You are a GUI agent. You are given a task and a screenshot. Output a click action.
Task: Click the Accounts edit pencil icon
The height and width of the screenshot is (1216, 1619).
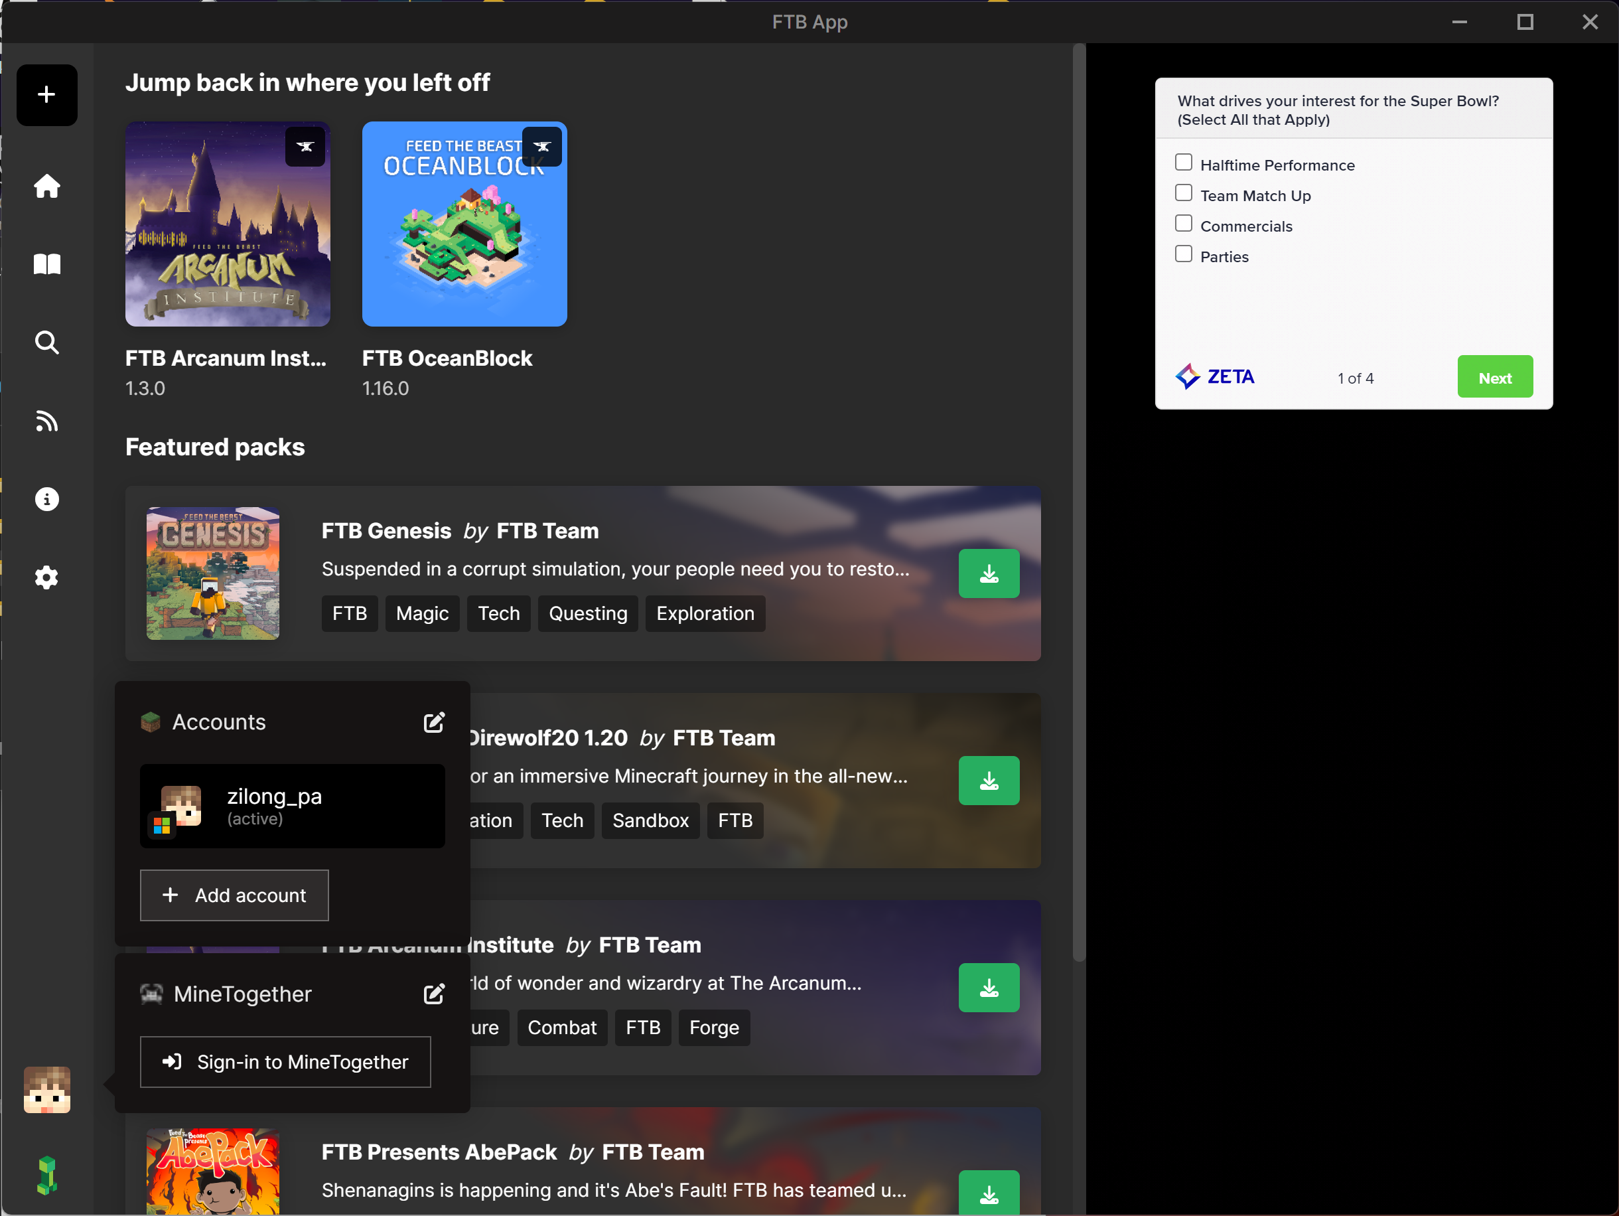pyautogui.click(x=434, y=723)
